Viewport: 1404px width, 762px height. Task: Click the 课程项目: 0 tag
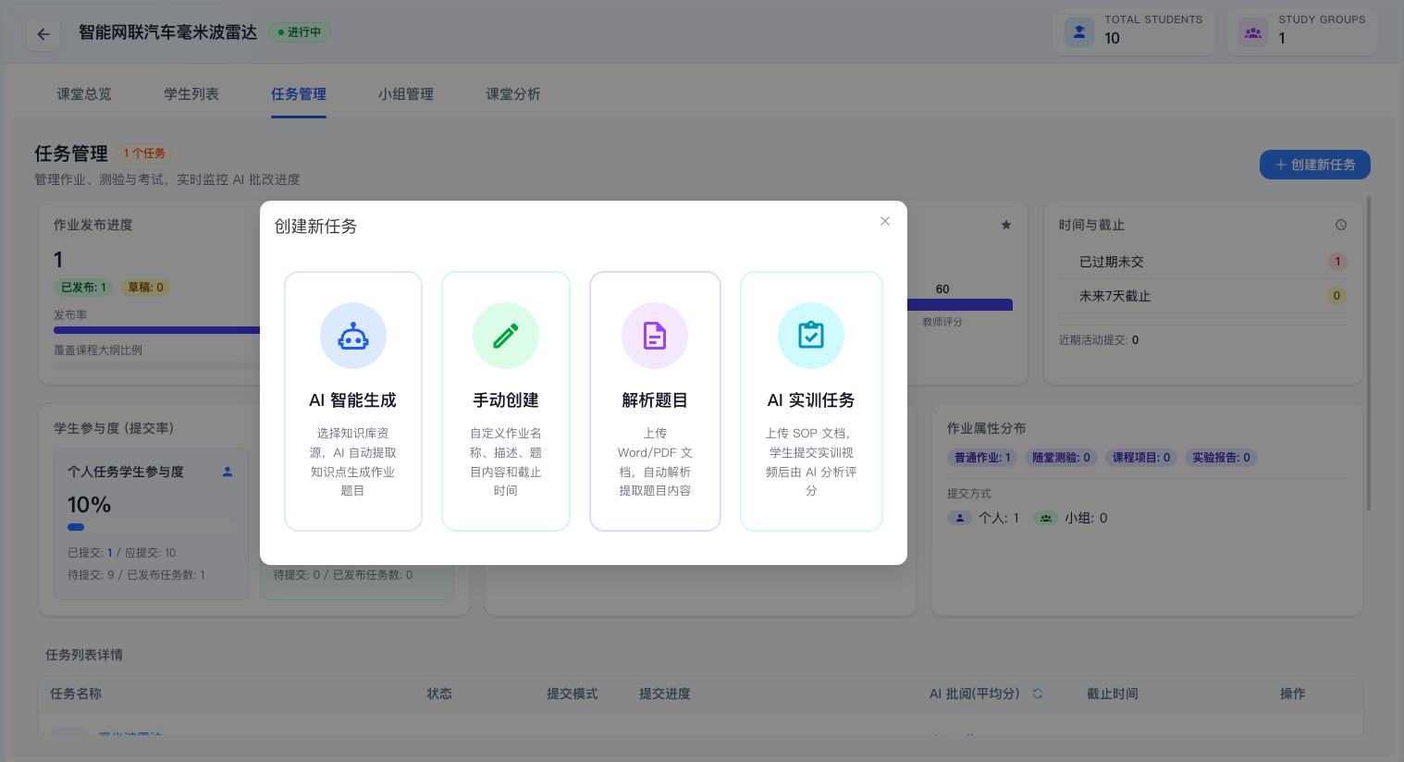coord(1141,458)
